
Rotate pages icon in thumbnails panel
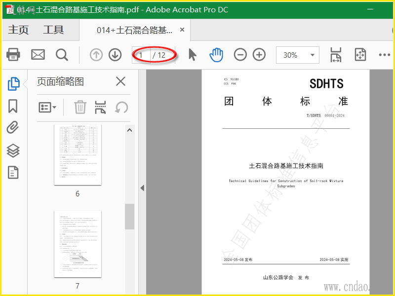pos(121,108)
